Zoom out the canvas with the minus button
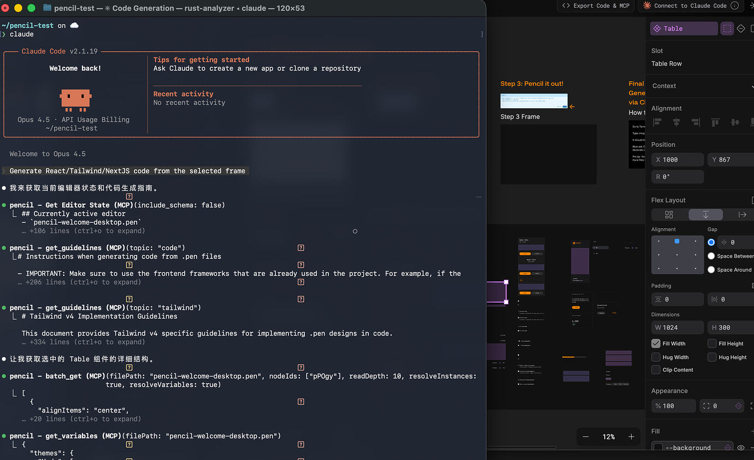Image resolution: width=754 pixels, height=460 pixels. (x=586, y=437)
